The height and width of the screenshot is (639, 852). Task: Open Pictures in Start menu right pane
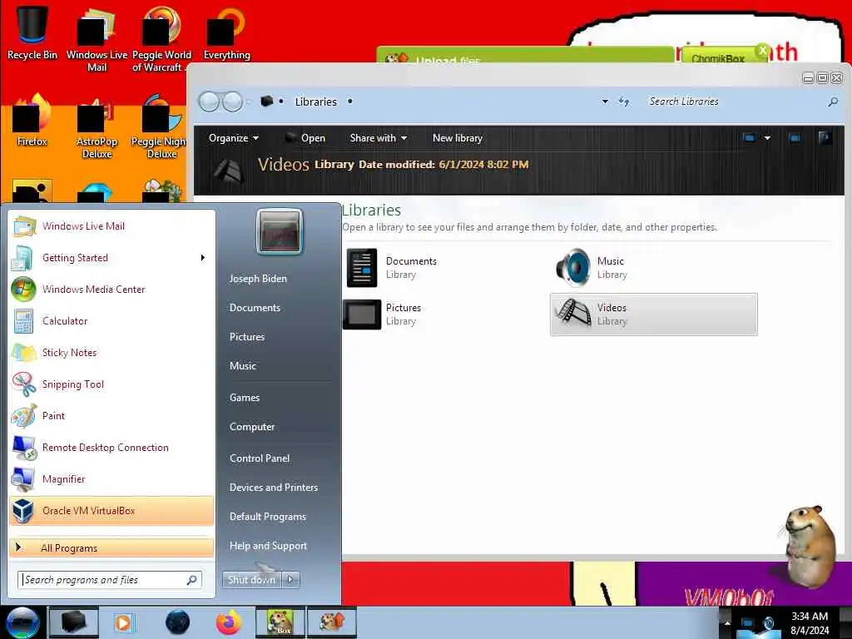247,337
